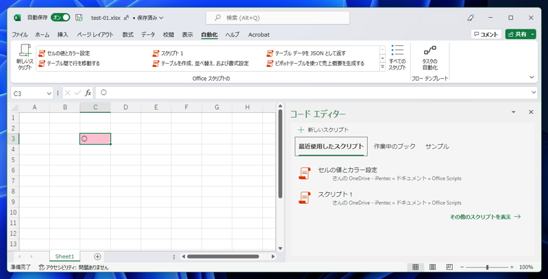Select column D header
This screenshot has width=548, height=279.
pyautogui.click(x=125, y=107)
